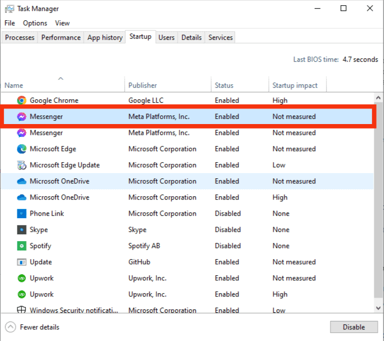
Task: Click the vertical scrollbar thumb
Action: point(378,200)
